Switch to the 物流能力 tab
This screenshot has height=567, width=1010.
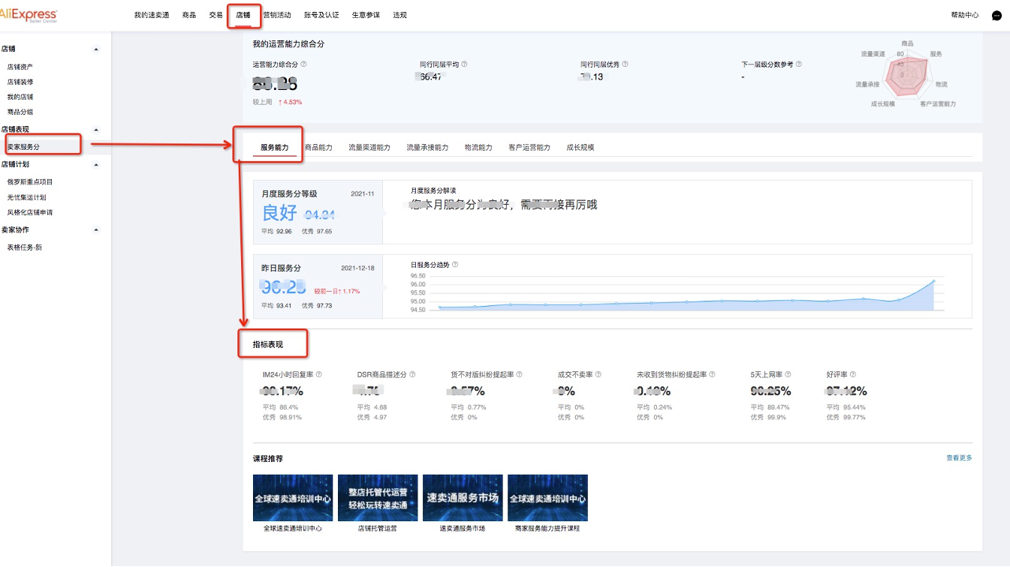coord(478,148)
